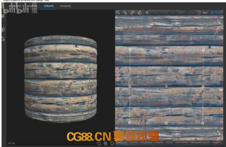Click the second camera settings icon in left sidebar

pos(3,30)
